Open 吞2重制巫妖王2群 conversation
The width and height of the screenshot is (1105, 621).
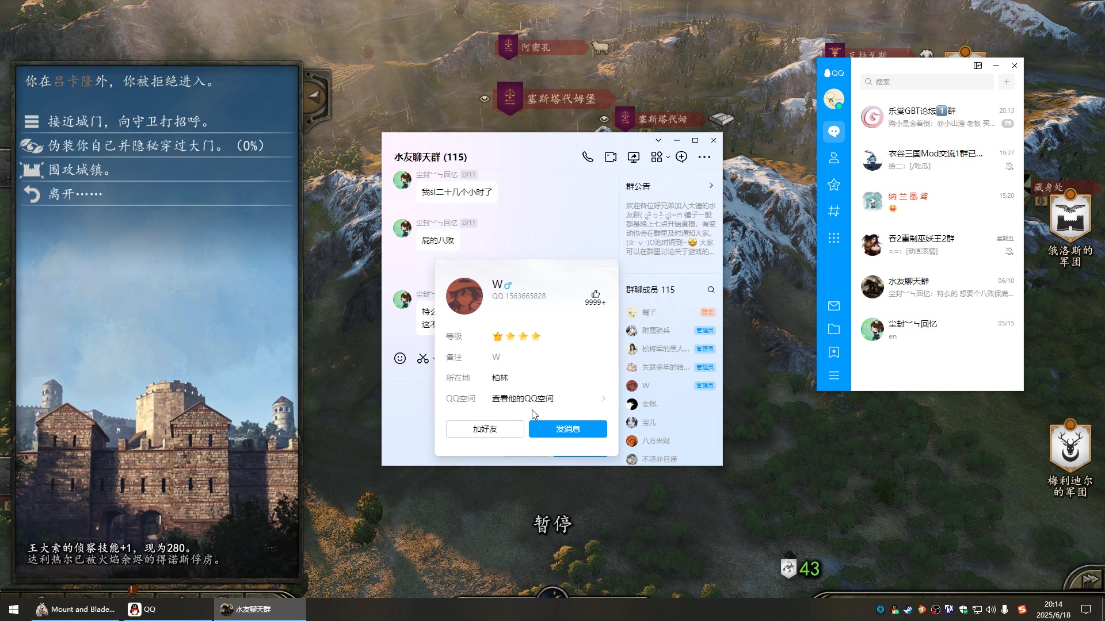point(937,244)
